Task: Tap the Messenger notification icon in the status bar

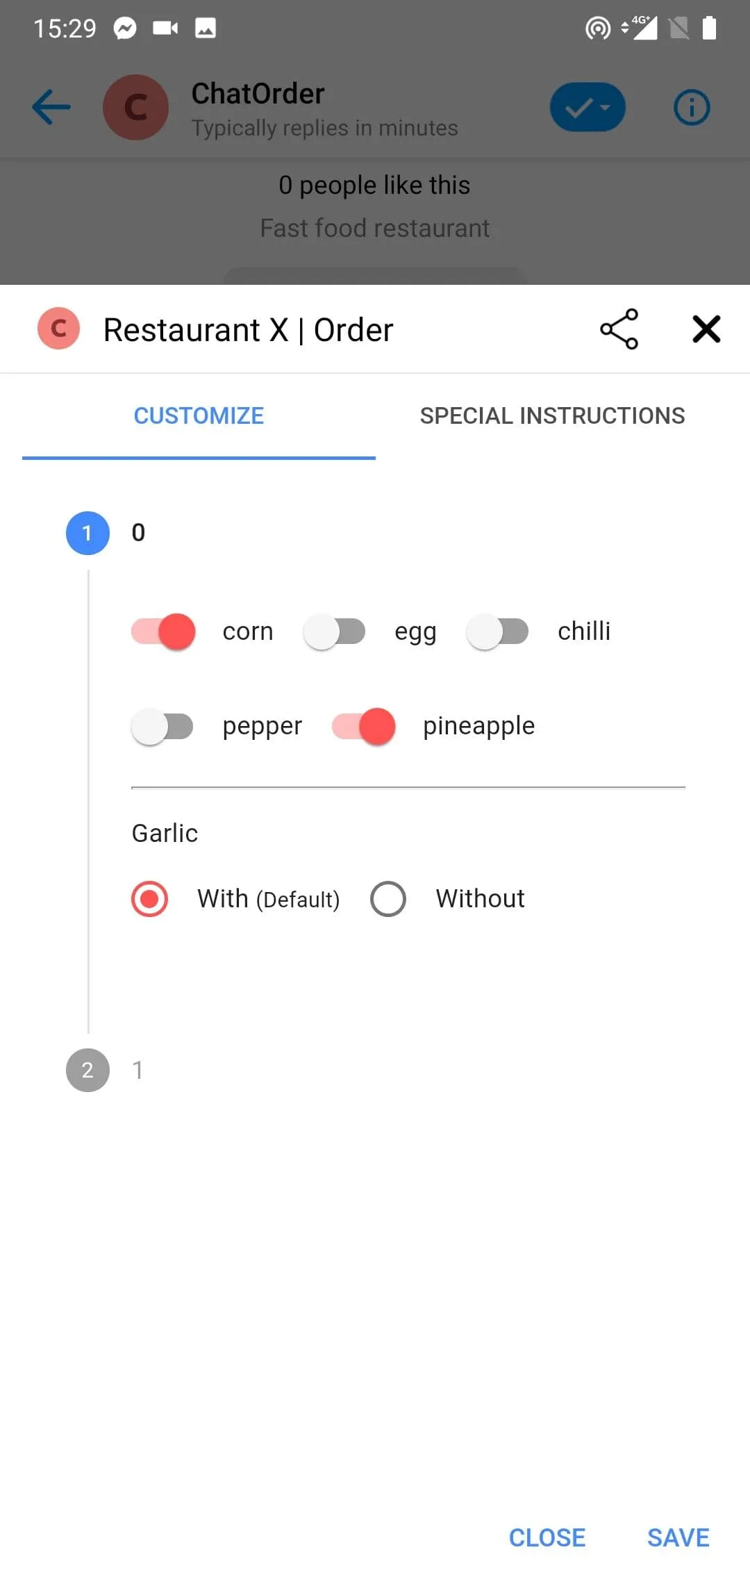Action: [125, 28]
